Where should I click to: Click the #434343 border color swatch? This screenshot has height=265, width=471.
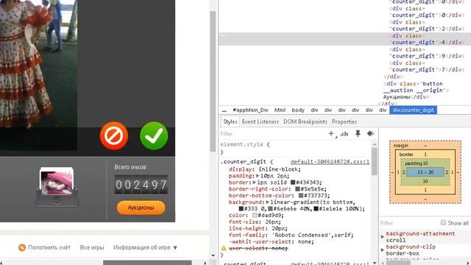click(x=293, y=183)
